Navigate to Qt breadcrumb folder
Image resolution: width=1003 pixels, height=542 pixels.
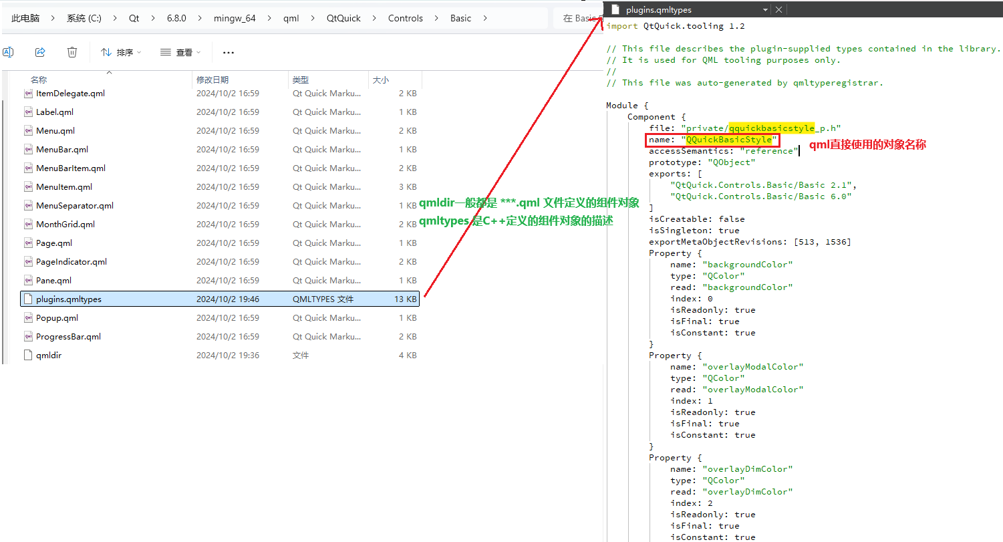coord(134,18)
